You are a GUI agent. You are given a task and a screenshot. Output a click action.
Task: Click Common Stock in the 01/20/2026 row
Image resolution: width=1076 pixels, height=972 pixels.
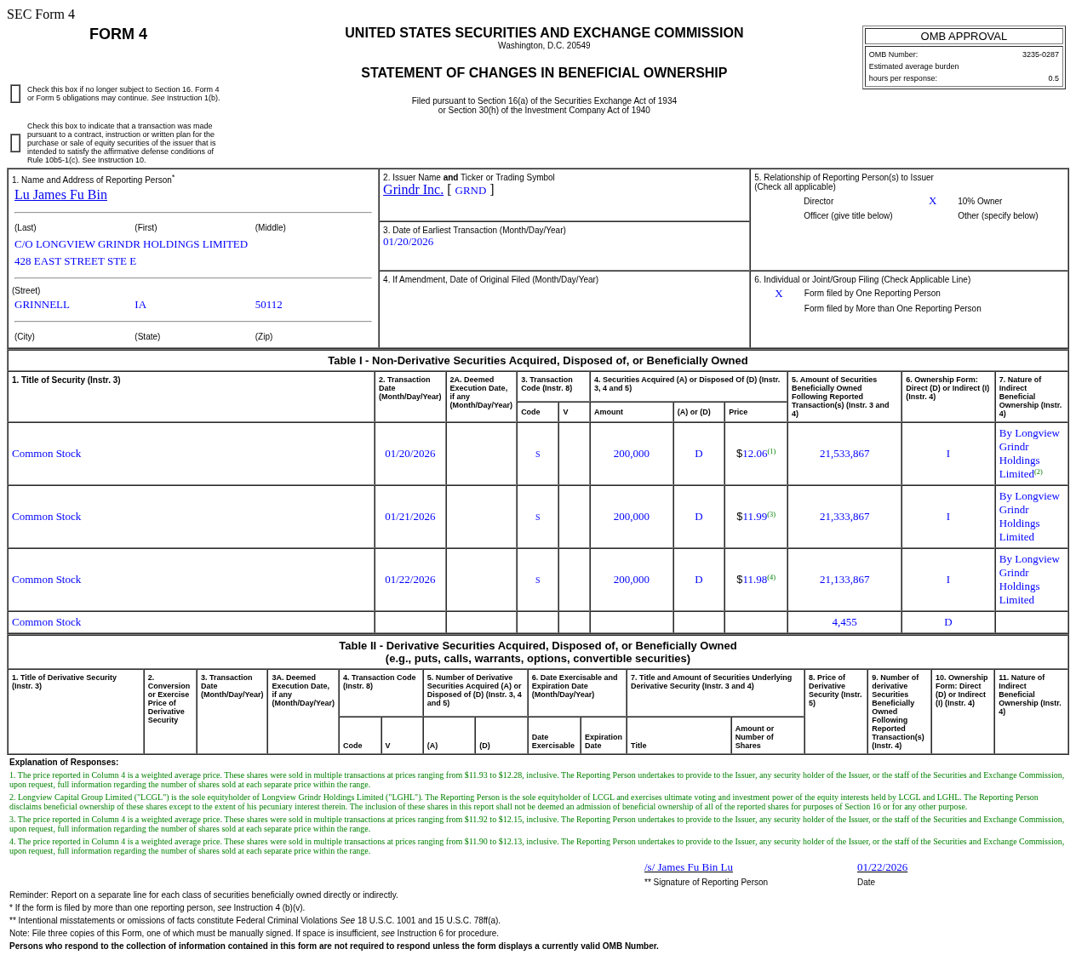coord(47,454)
